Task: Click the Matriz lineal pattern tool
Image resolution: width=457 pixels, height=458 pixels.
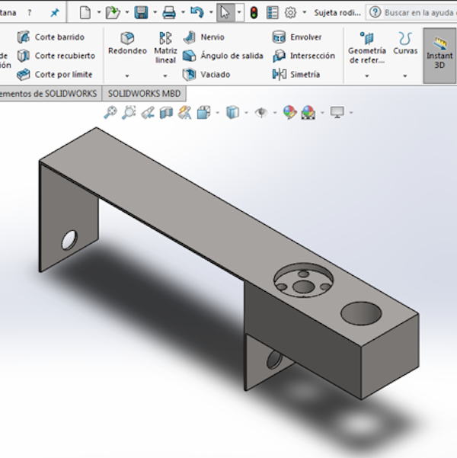Action: click(x=165, y=47)
